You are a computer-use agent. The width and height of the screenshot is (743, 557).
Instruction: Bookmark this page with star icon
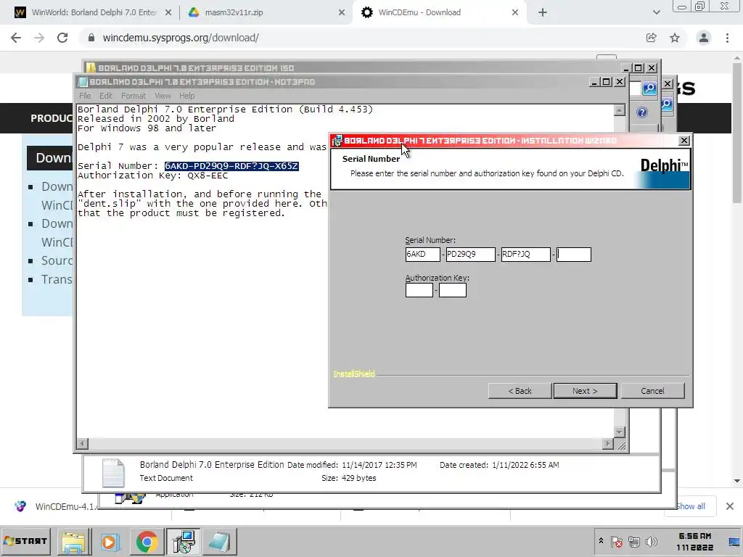click(x=675, y=38)
